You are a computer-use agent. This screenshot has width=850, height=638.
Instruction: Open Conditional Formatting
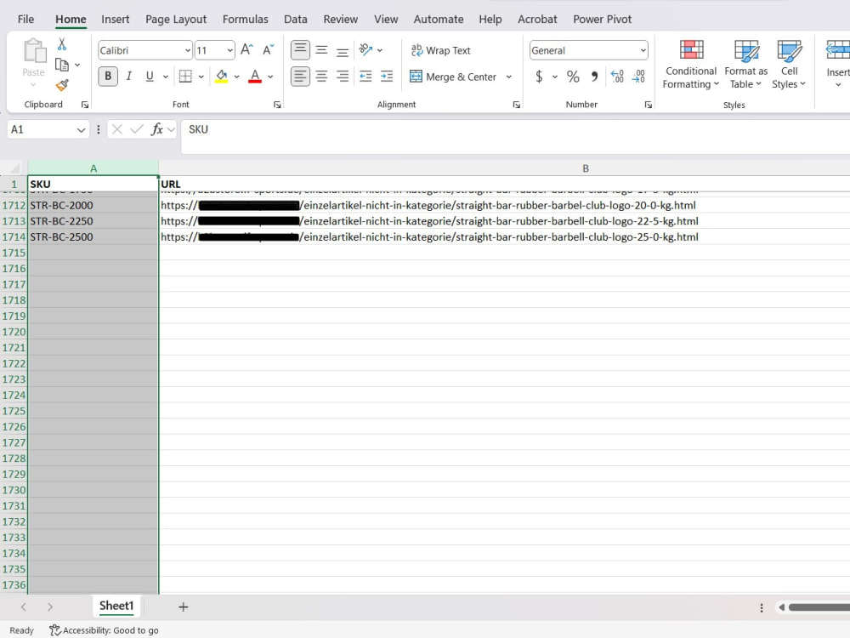[690, 64]
